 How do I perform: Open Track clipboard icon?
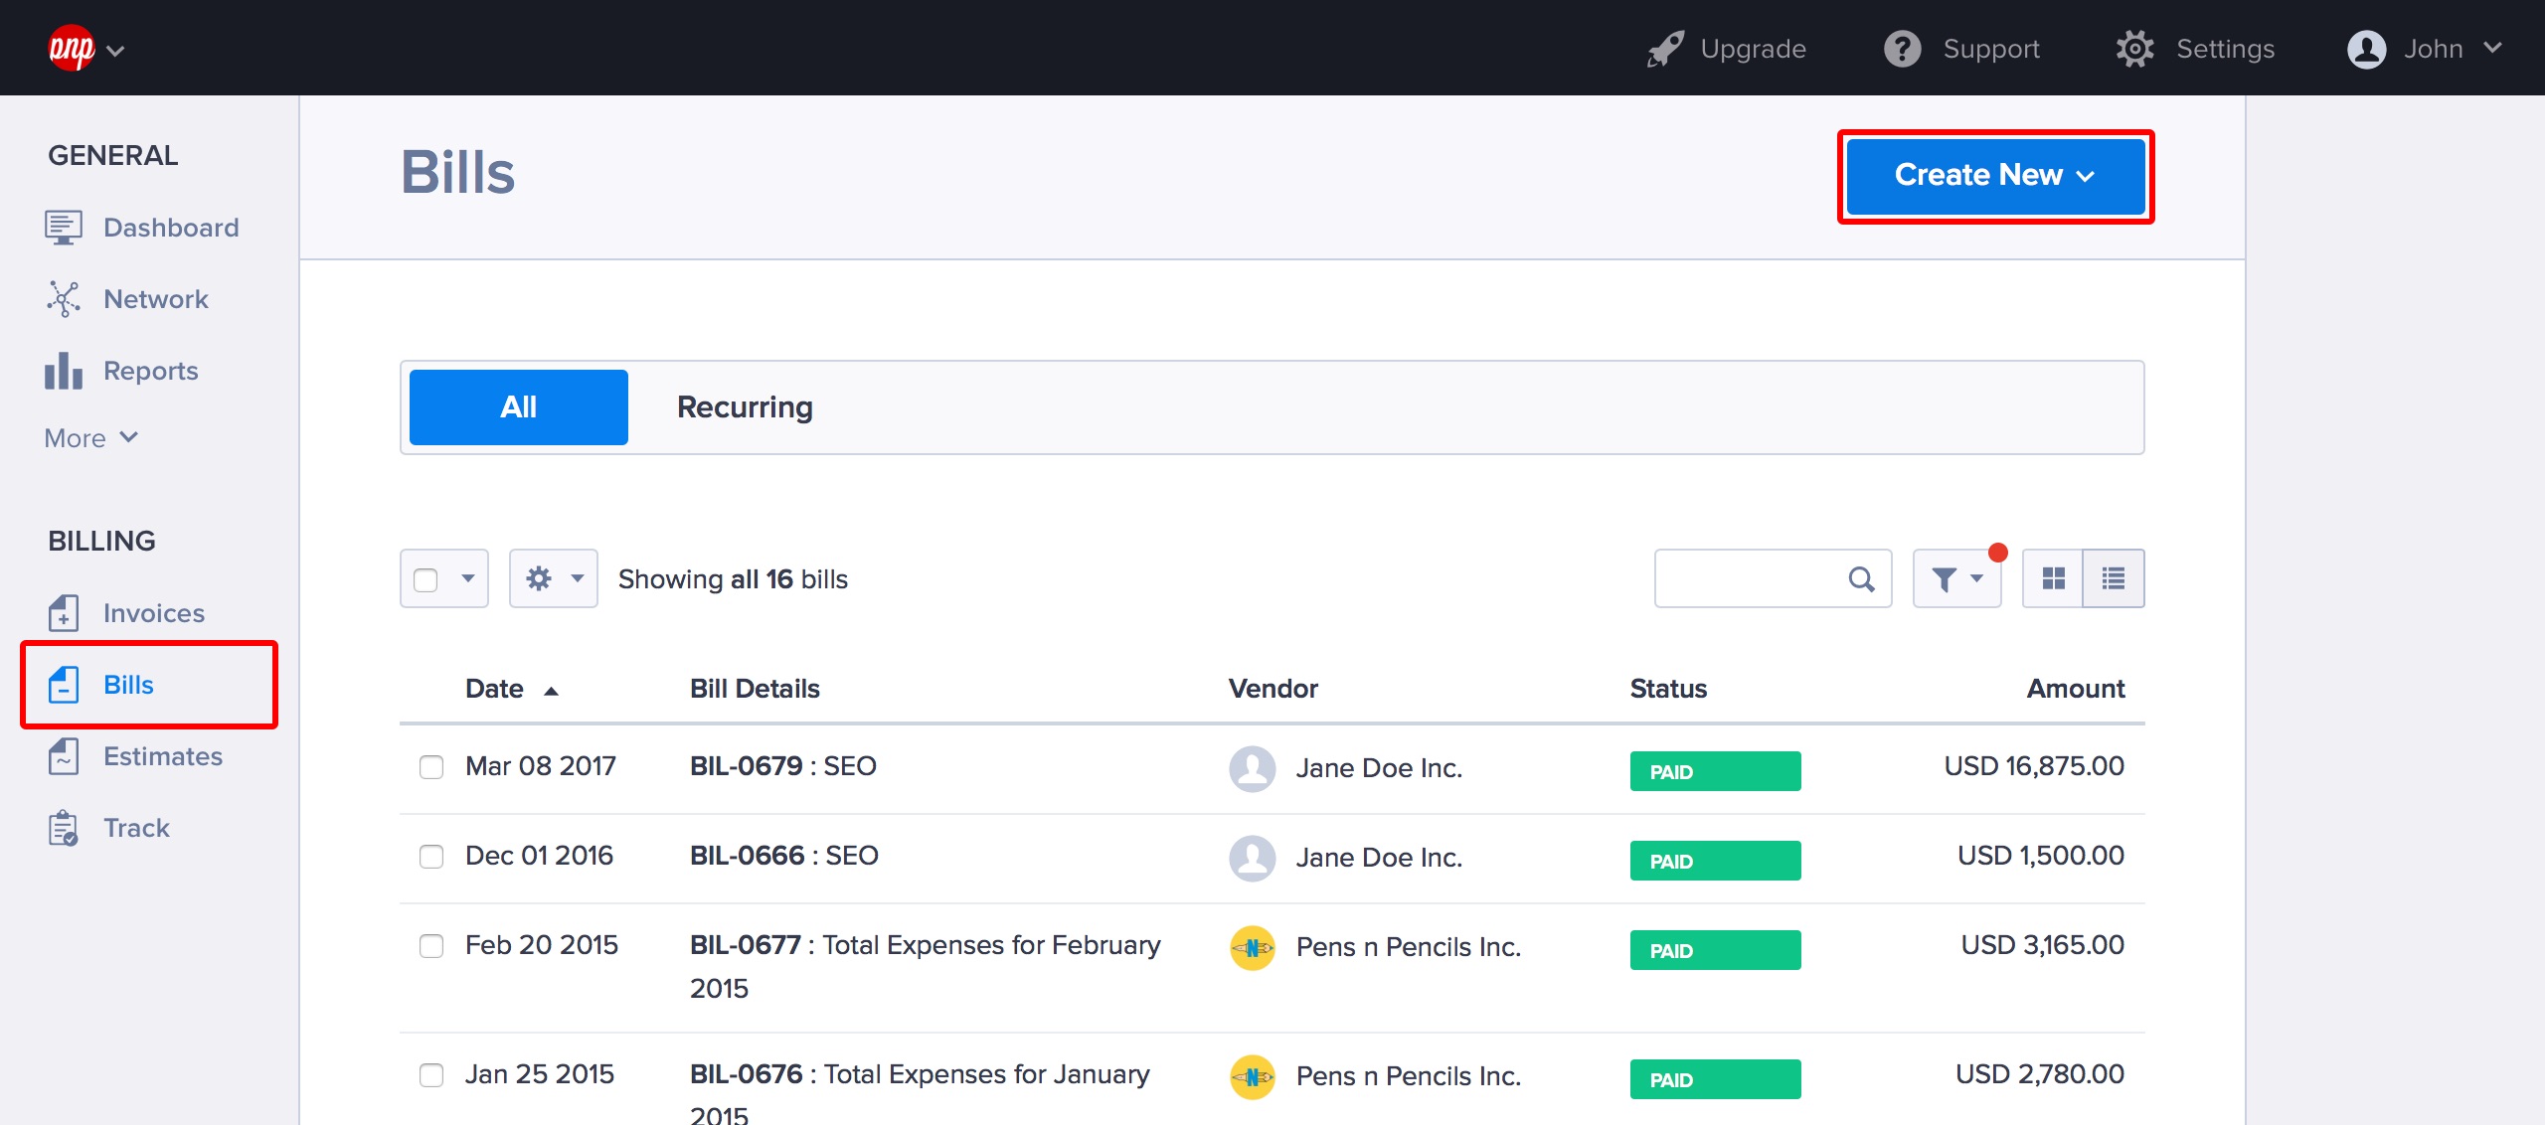coord(64,828)
